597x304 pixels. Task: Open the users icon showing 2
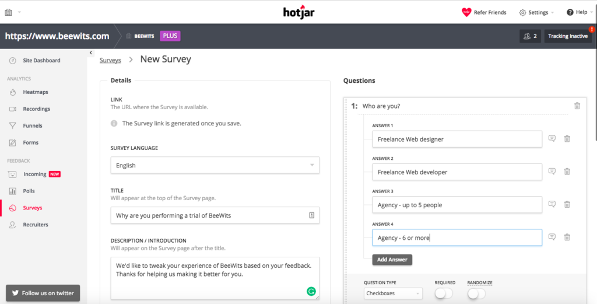click(530, 36)
